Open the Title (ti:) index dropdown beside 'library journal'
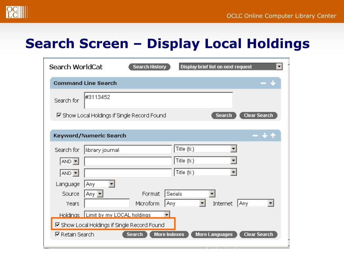Image resolution: width=344 pixels, height=258 pixels. coord(205,149)
